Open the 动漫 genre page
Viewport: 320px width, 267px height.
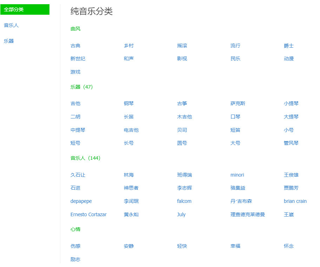(288, 59)
